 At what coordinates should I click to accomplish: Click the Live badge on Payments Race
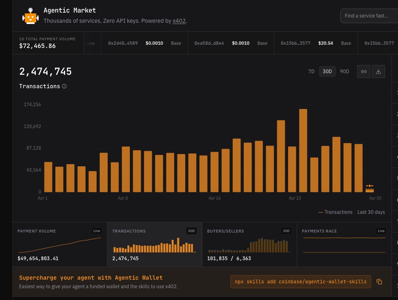381,231
